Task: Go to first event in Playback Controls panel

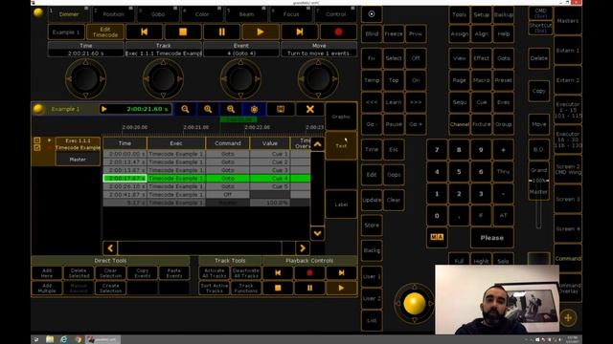Action: (x=278, y=272)
